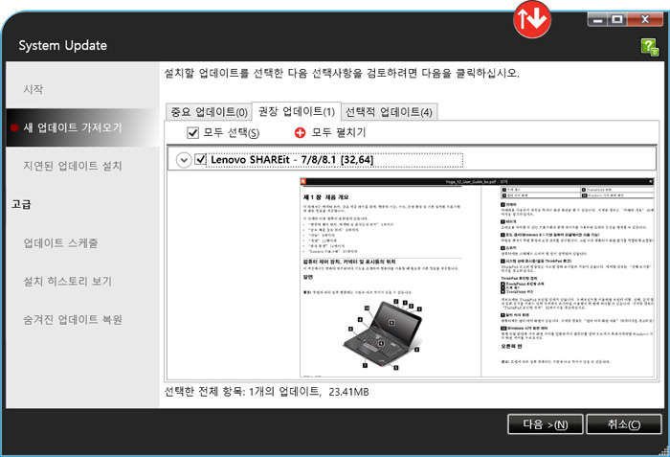Open the 선택적 업데이트(4) tab
The image size is (670, 457).
(x=389, y=112)
